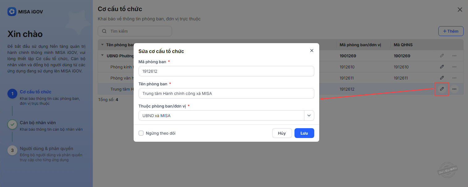The width and height of the screenshot is (468, 187).
Task: Click the Thêm button
Action: (x=451, y=31)
